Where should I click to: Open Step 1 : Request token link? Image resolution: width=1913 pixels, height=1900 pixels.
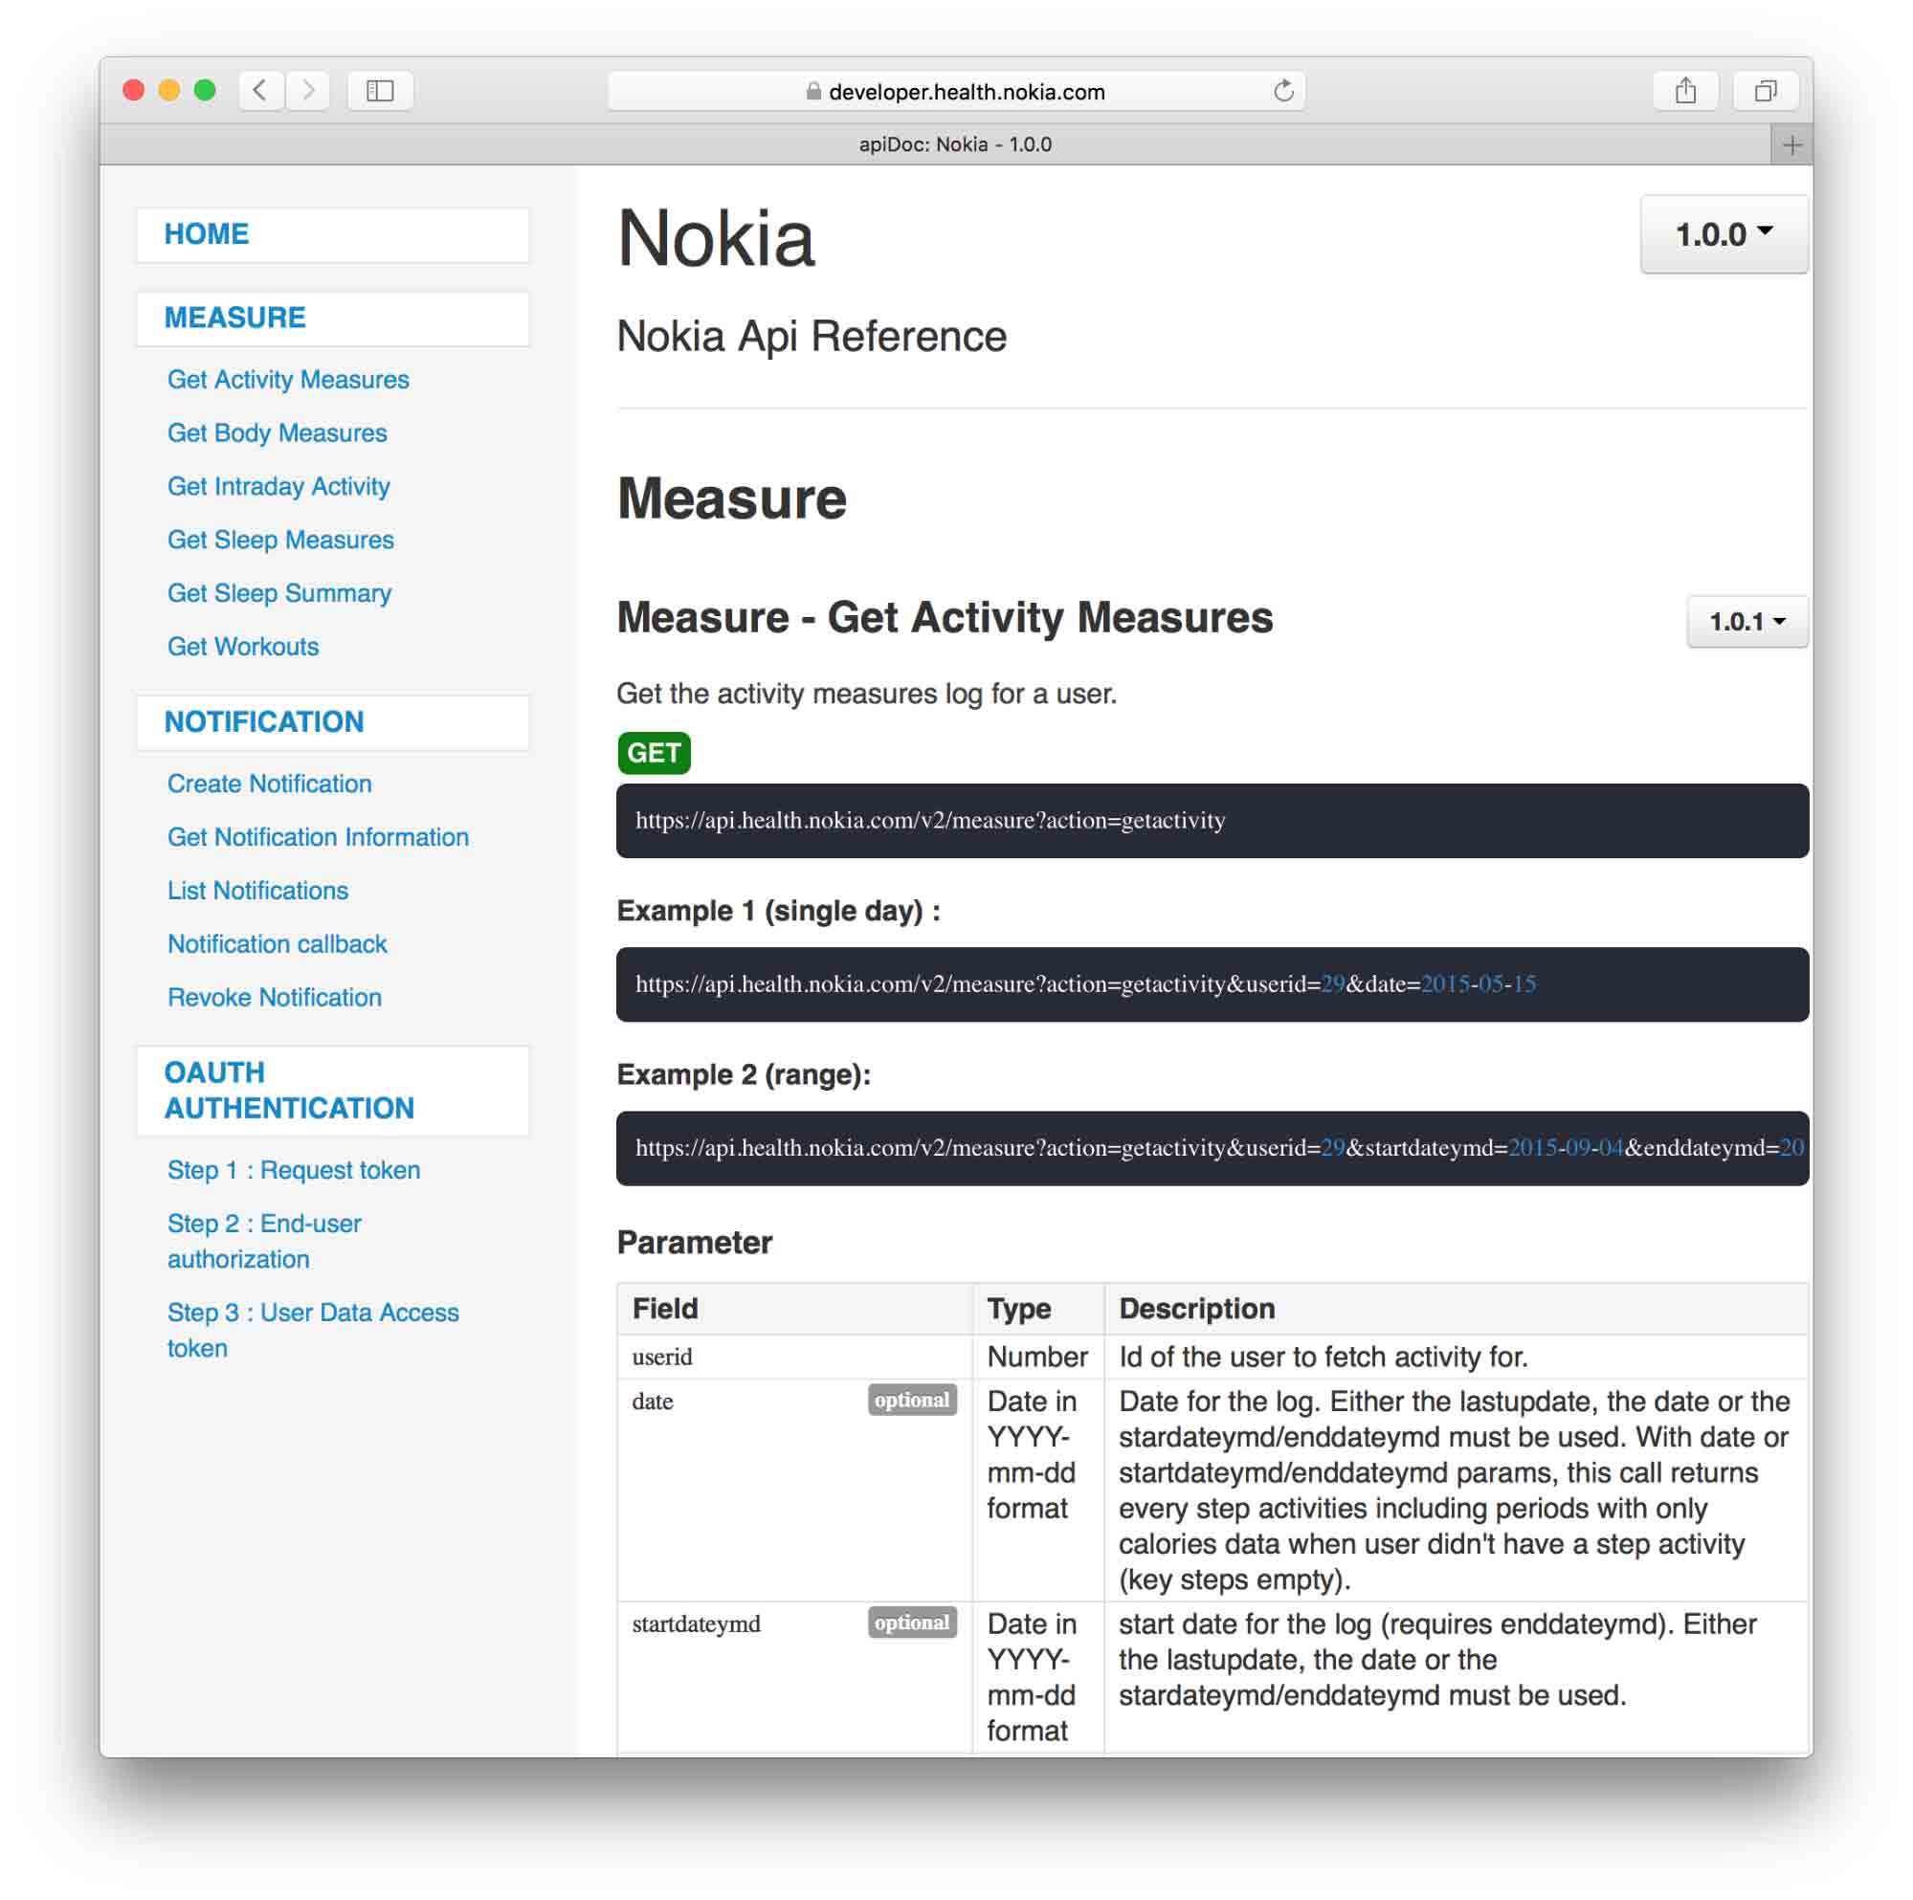pyautogui.click(x=294, y=1169)
